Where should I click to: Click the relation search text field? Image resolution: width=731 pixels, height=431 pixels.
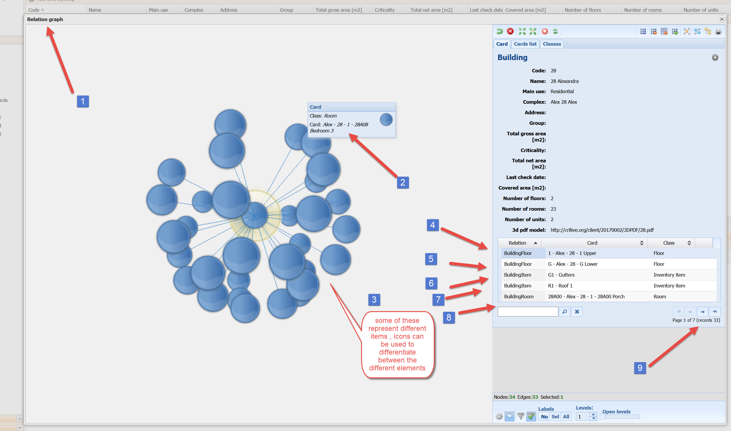(528, 312)
